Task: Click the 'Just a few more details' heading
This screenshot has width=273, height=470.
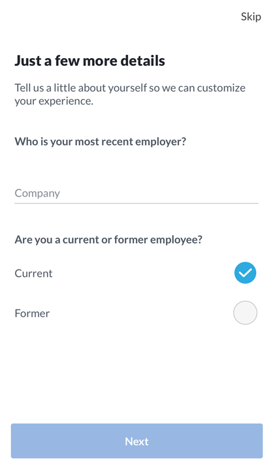Action: [x=89, y=61]
